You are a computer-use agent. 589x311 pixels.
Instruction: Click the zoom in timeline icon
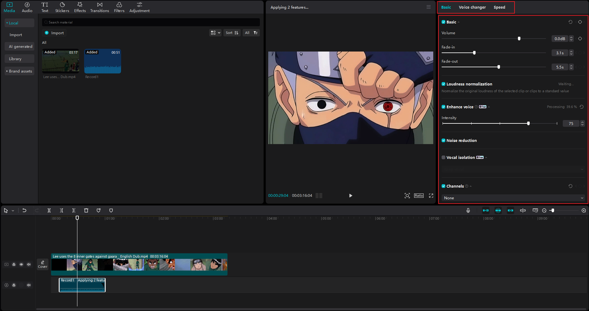pos(584,210)
